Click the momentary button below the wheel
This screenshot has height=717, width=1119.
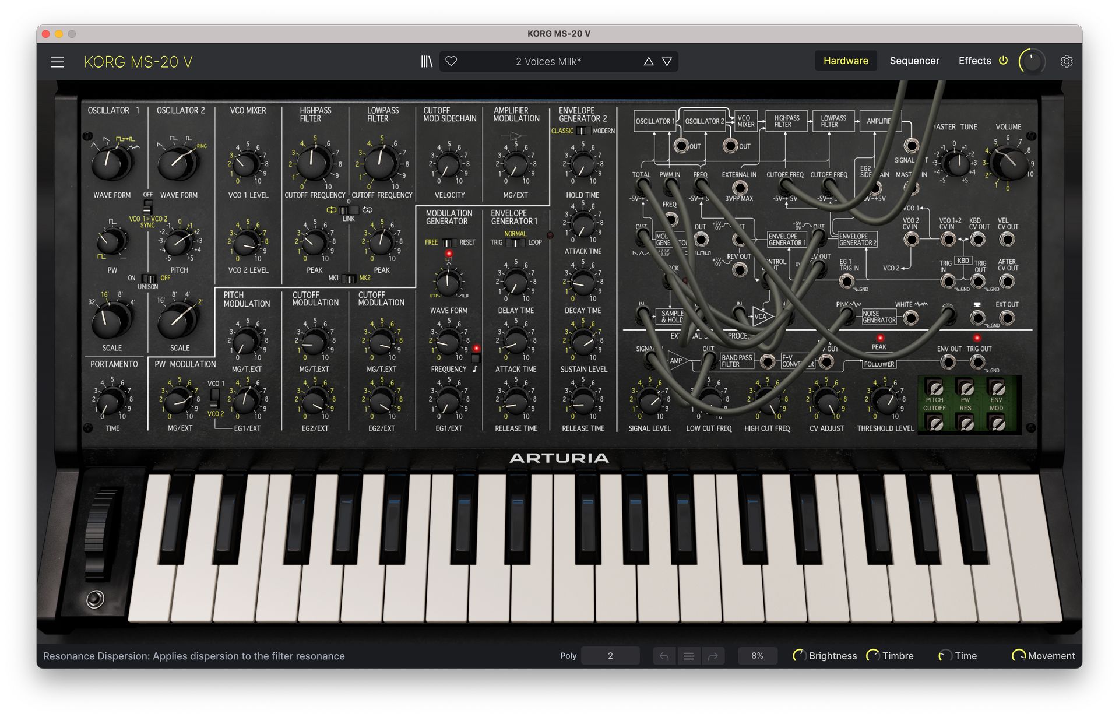[95, 599]
